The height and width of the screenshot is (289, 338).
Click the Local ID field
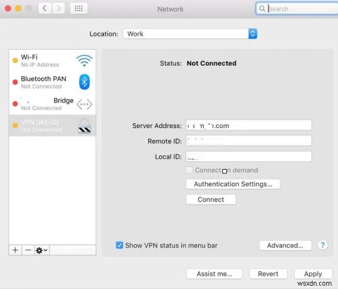coord(249,156)
